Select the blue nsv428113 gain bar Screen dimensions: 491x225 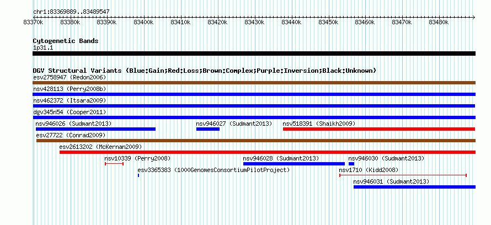click(x=254, y=94)
